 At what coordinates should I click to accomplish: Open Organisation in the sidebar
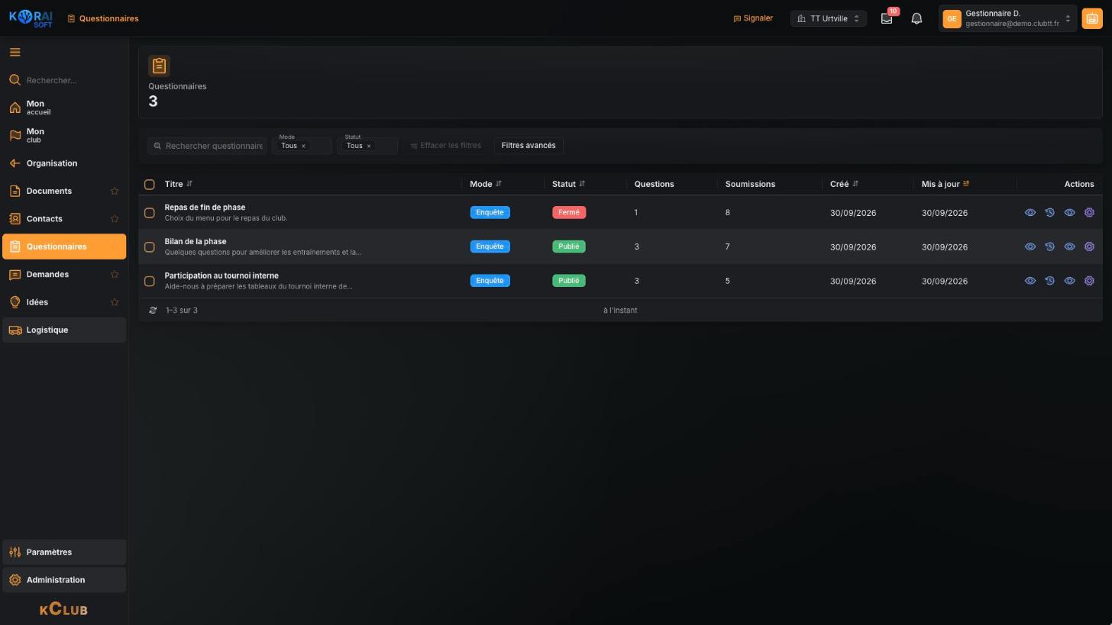[x=64, y=163]
